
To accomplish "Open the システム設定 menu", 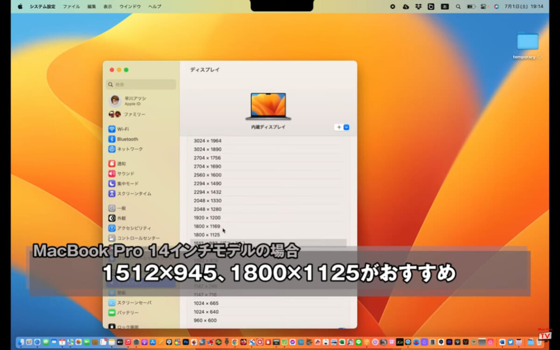I will click(42, 7).
